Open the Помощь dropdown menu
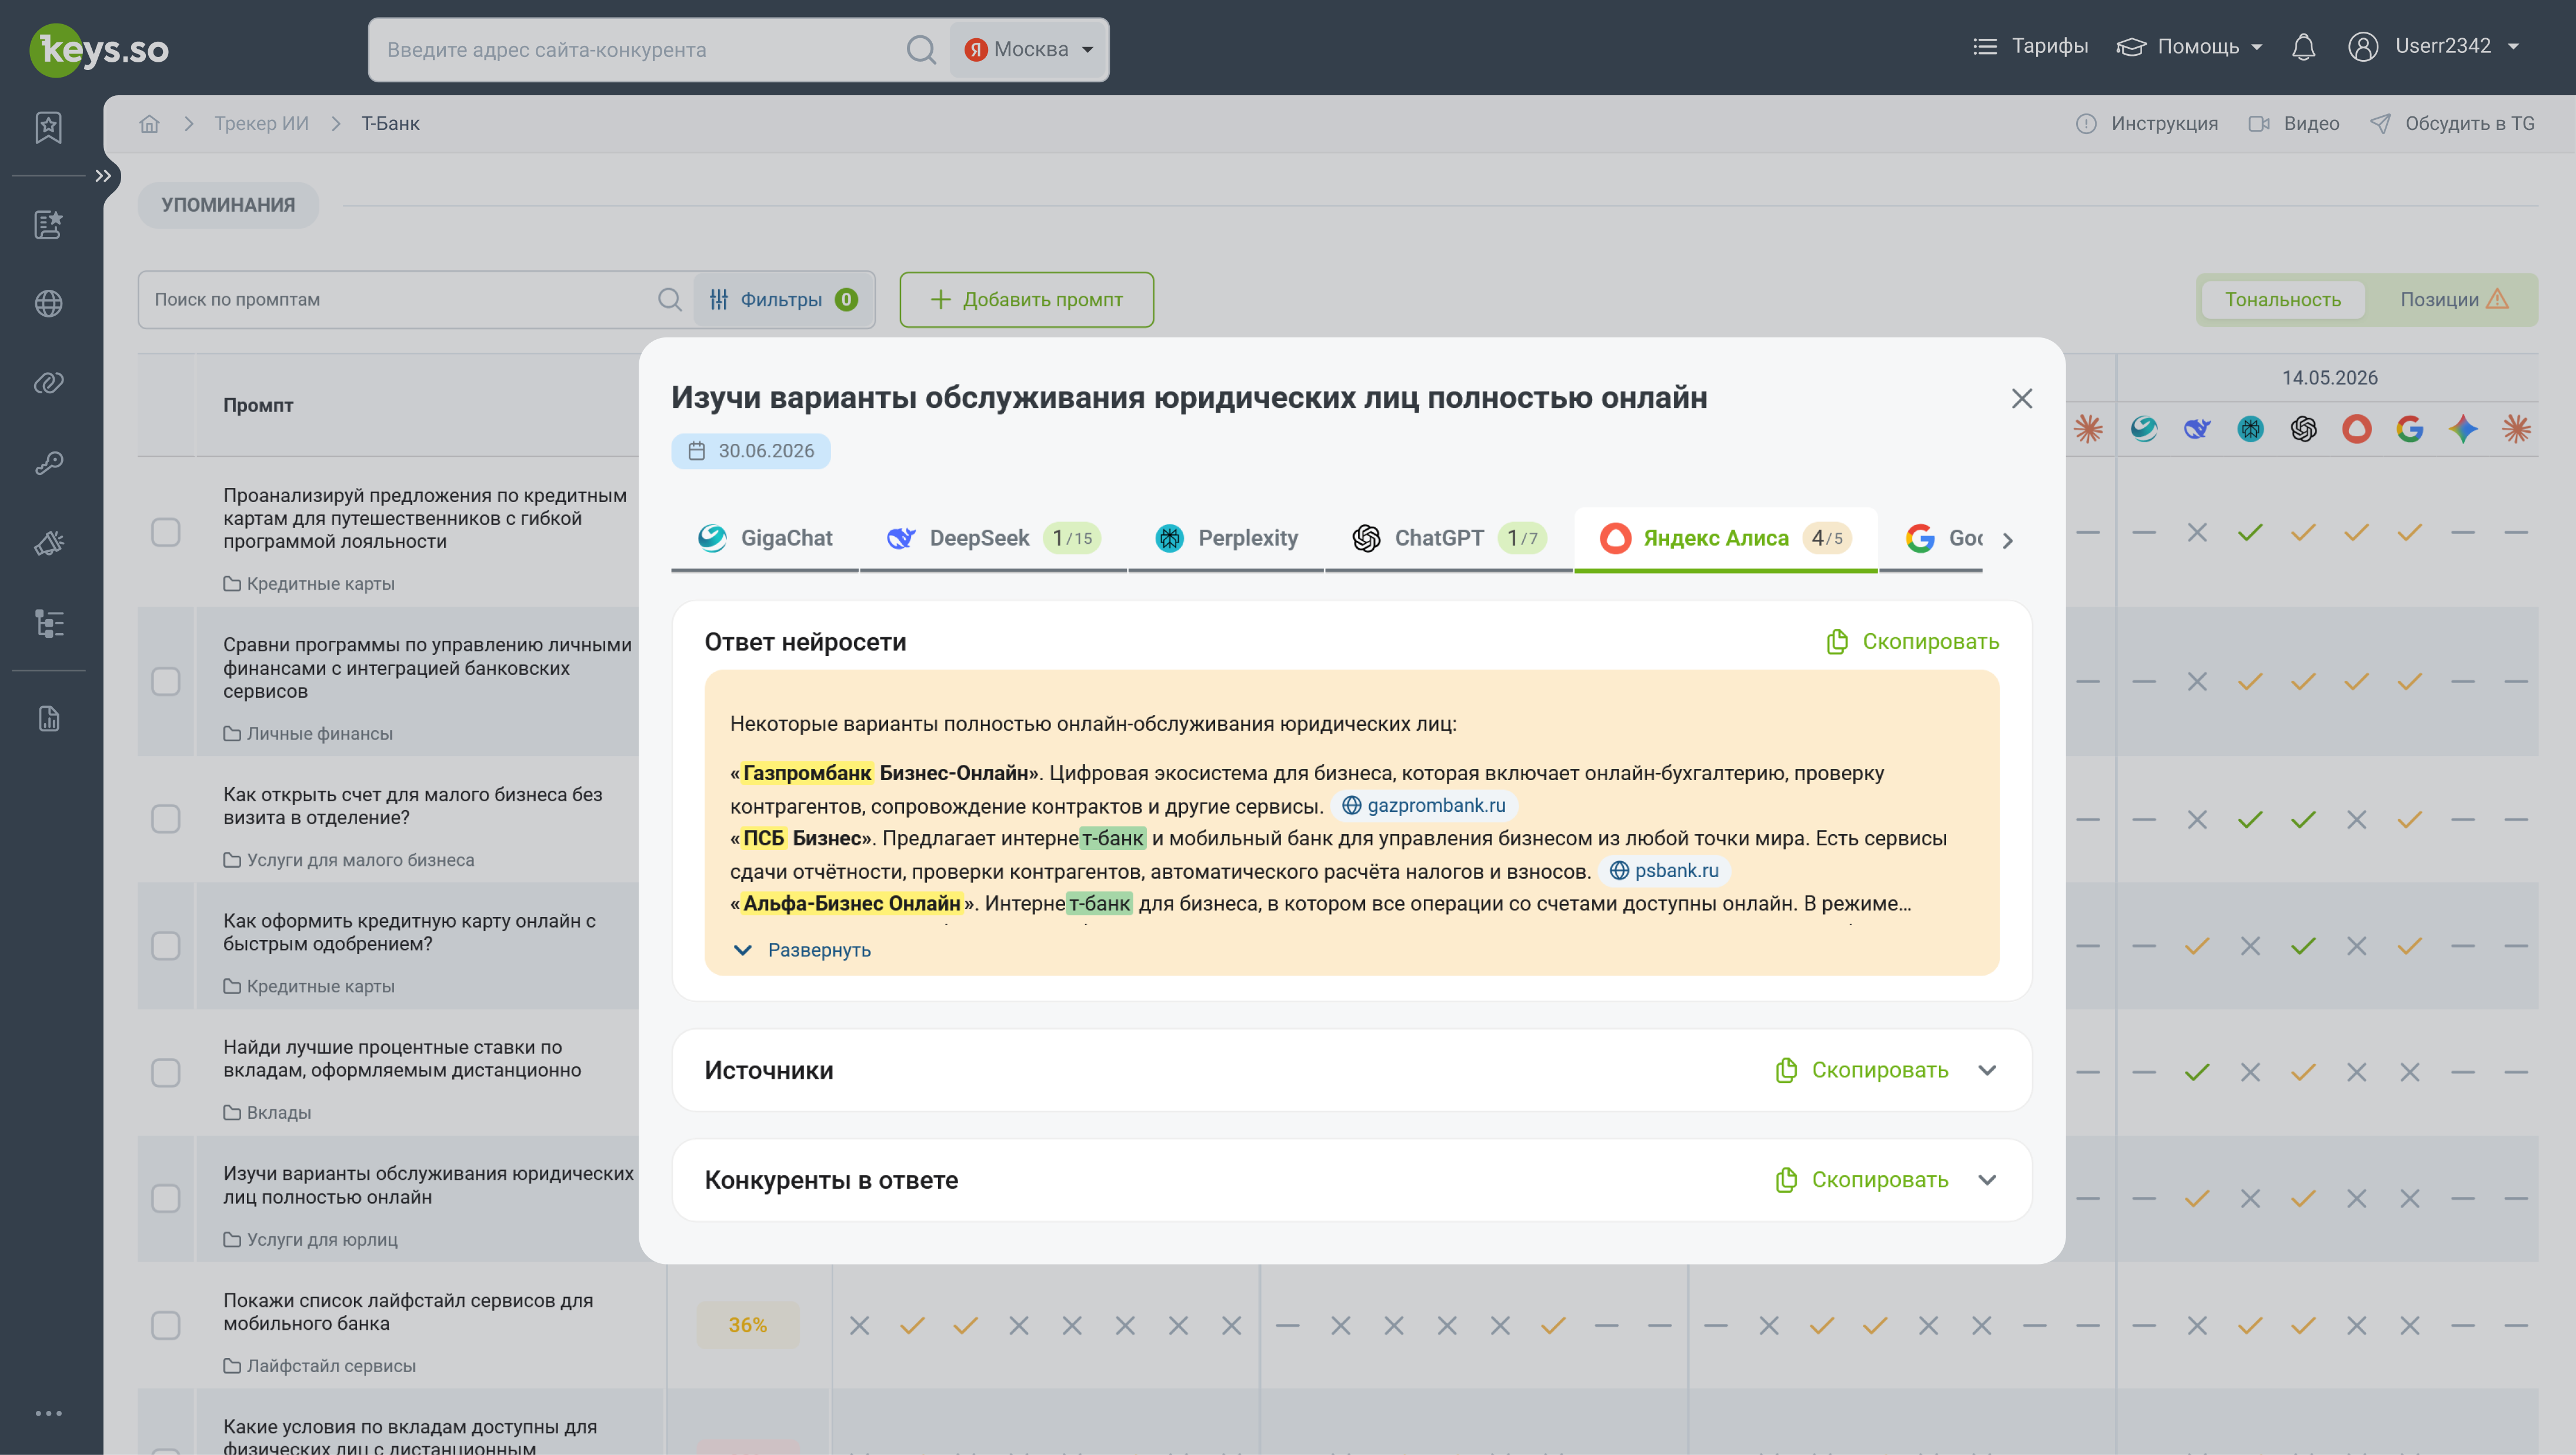 pyautogui.click(x=2189, y=47)
